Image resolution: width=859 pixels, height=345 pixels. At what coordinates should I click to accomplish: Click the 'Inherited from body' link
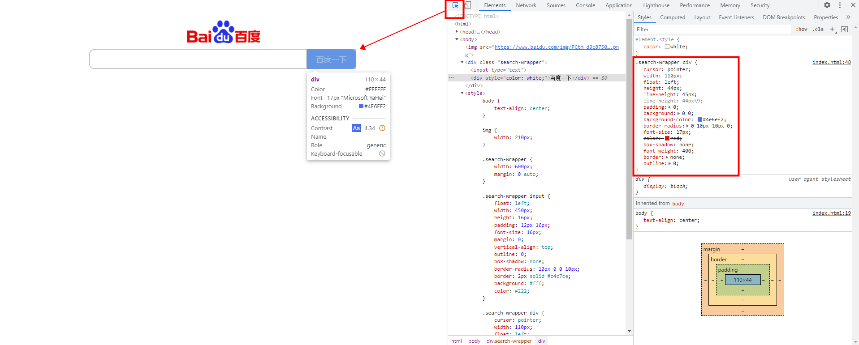click(x=678, y=204)
